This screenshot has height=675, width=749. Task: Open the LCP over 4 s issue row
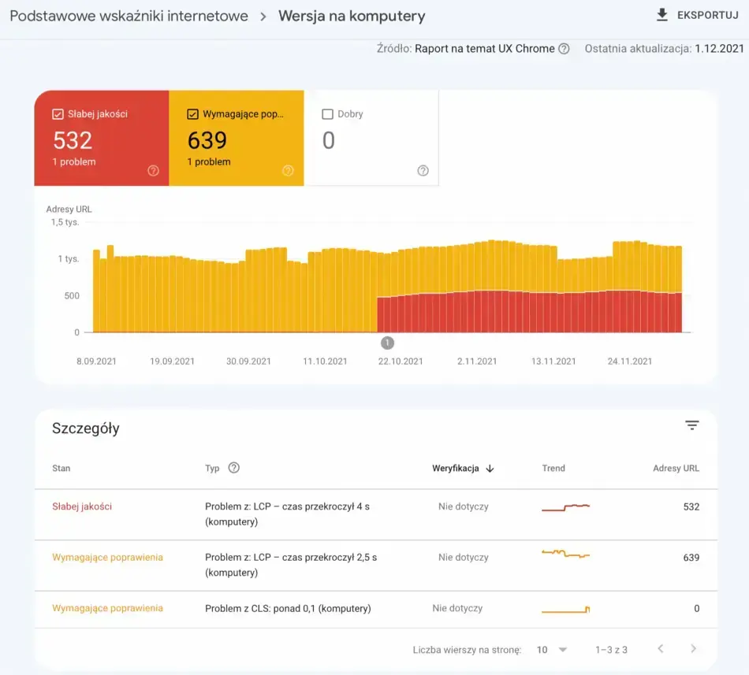coord(287,514)
